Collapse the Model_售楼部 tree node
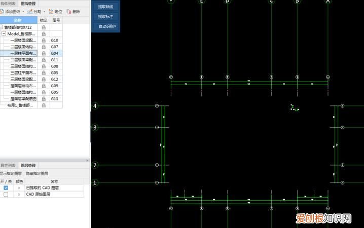 (x=4, y=33)
